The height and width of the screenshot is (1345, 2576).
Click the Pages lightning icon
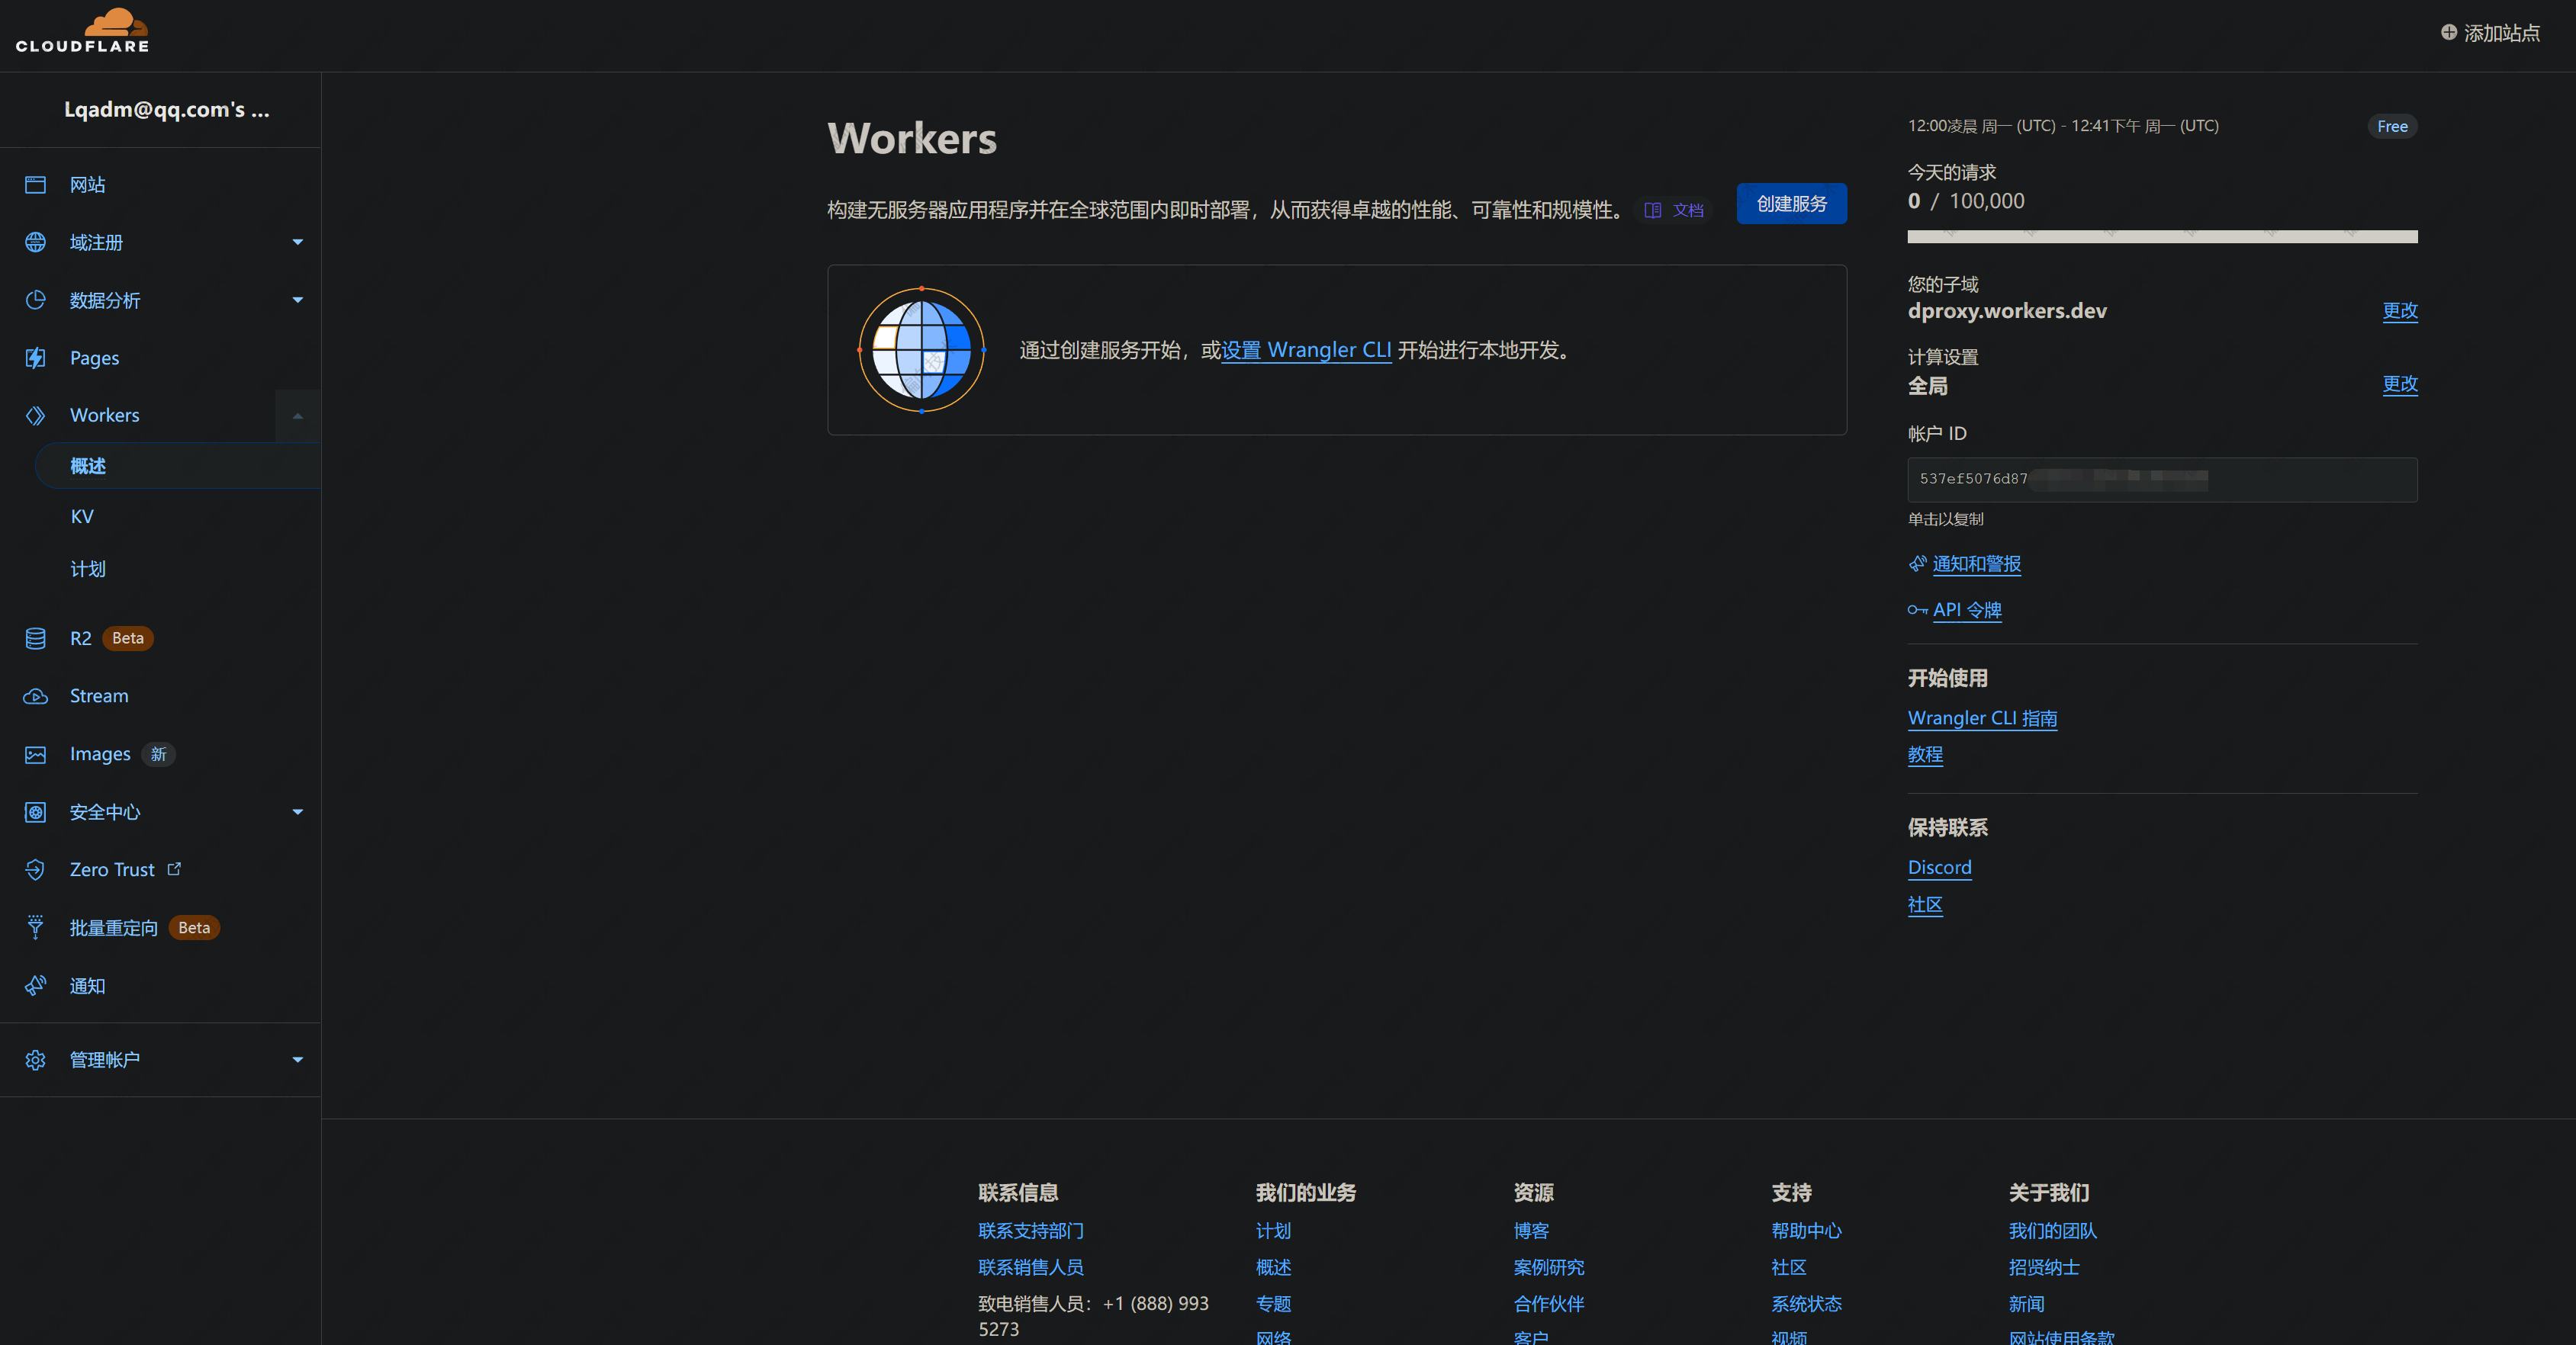(35, 358)
